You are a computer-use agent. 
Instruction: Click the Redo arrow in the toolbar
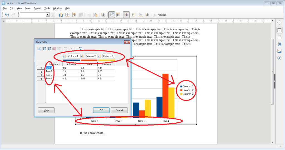[13, 15]
